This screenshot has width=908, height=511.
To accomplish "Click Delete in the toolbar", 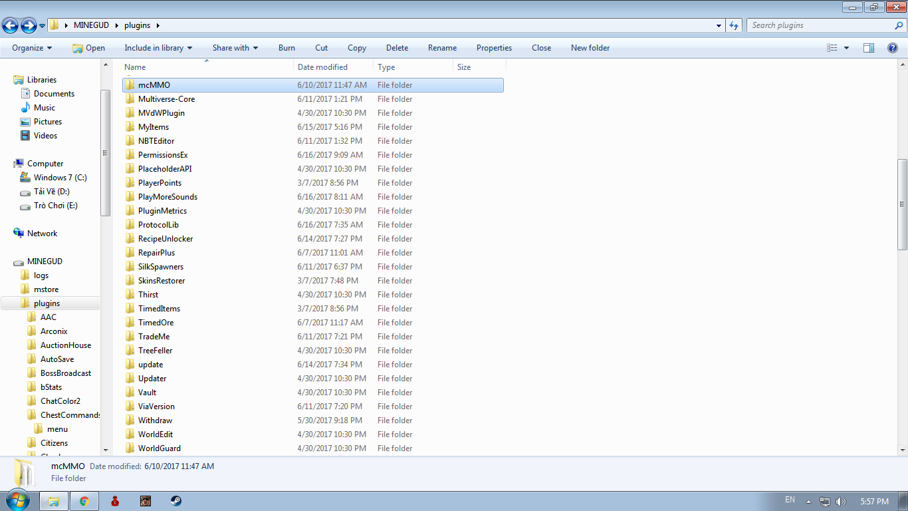I will coord(397,48).
